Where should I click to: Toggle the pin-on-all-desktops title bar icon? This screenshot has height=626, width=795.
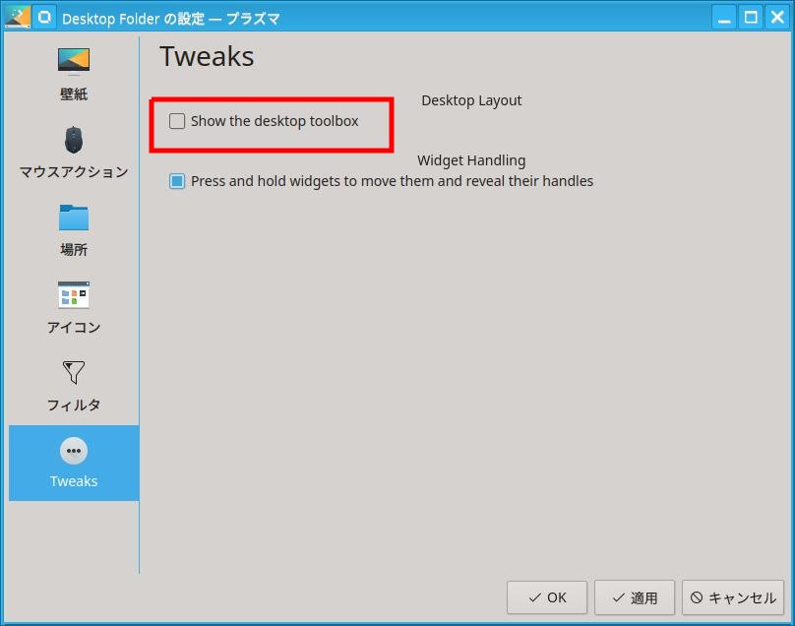(x=44, y=18)
